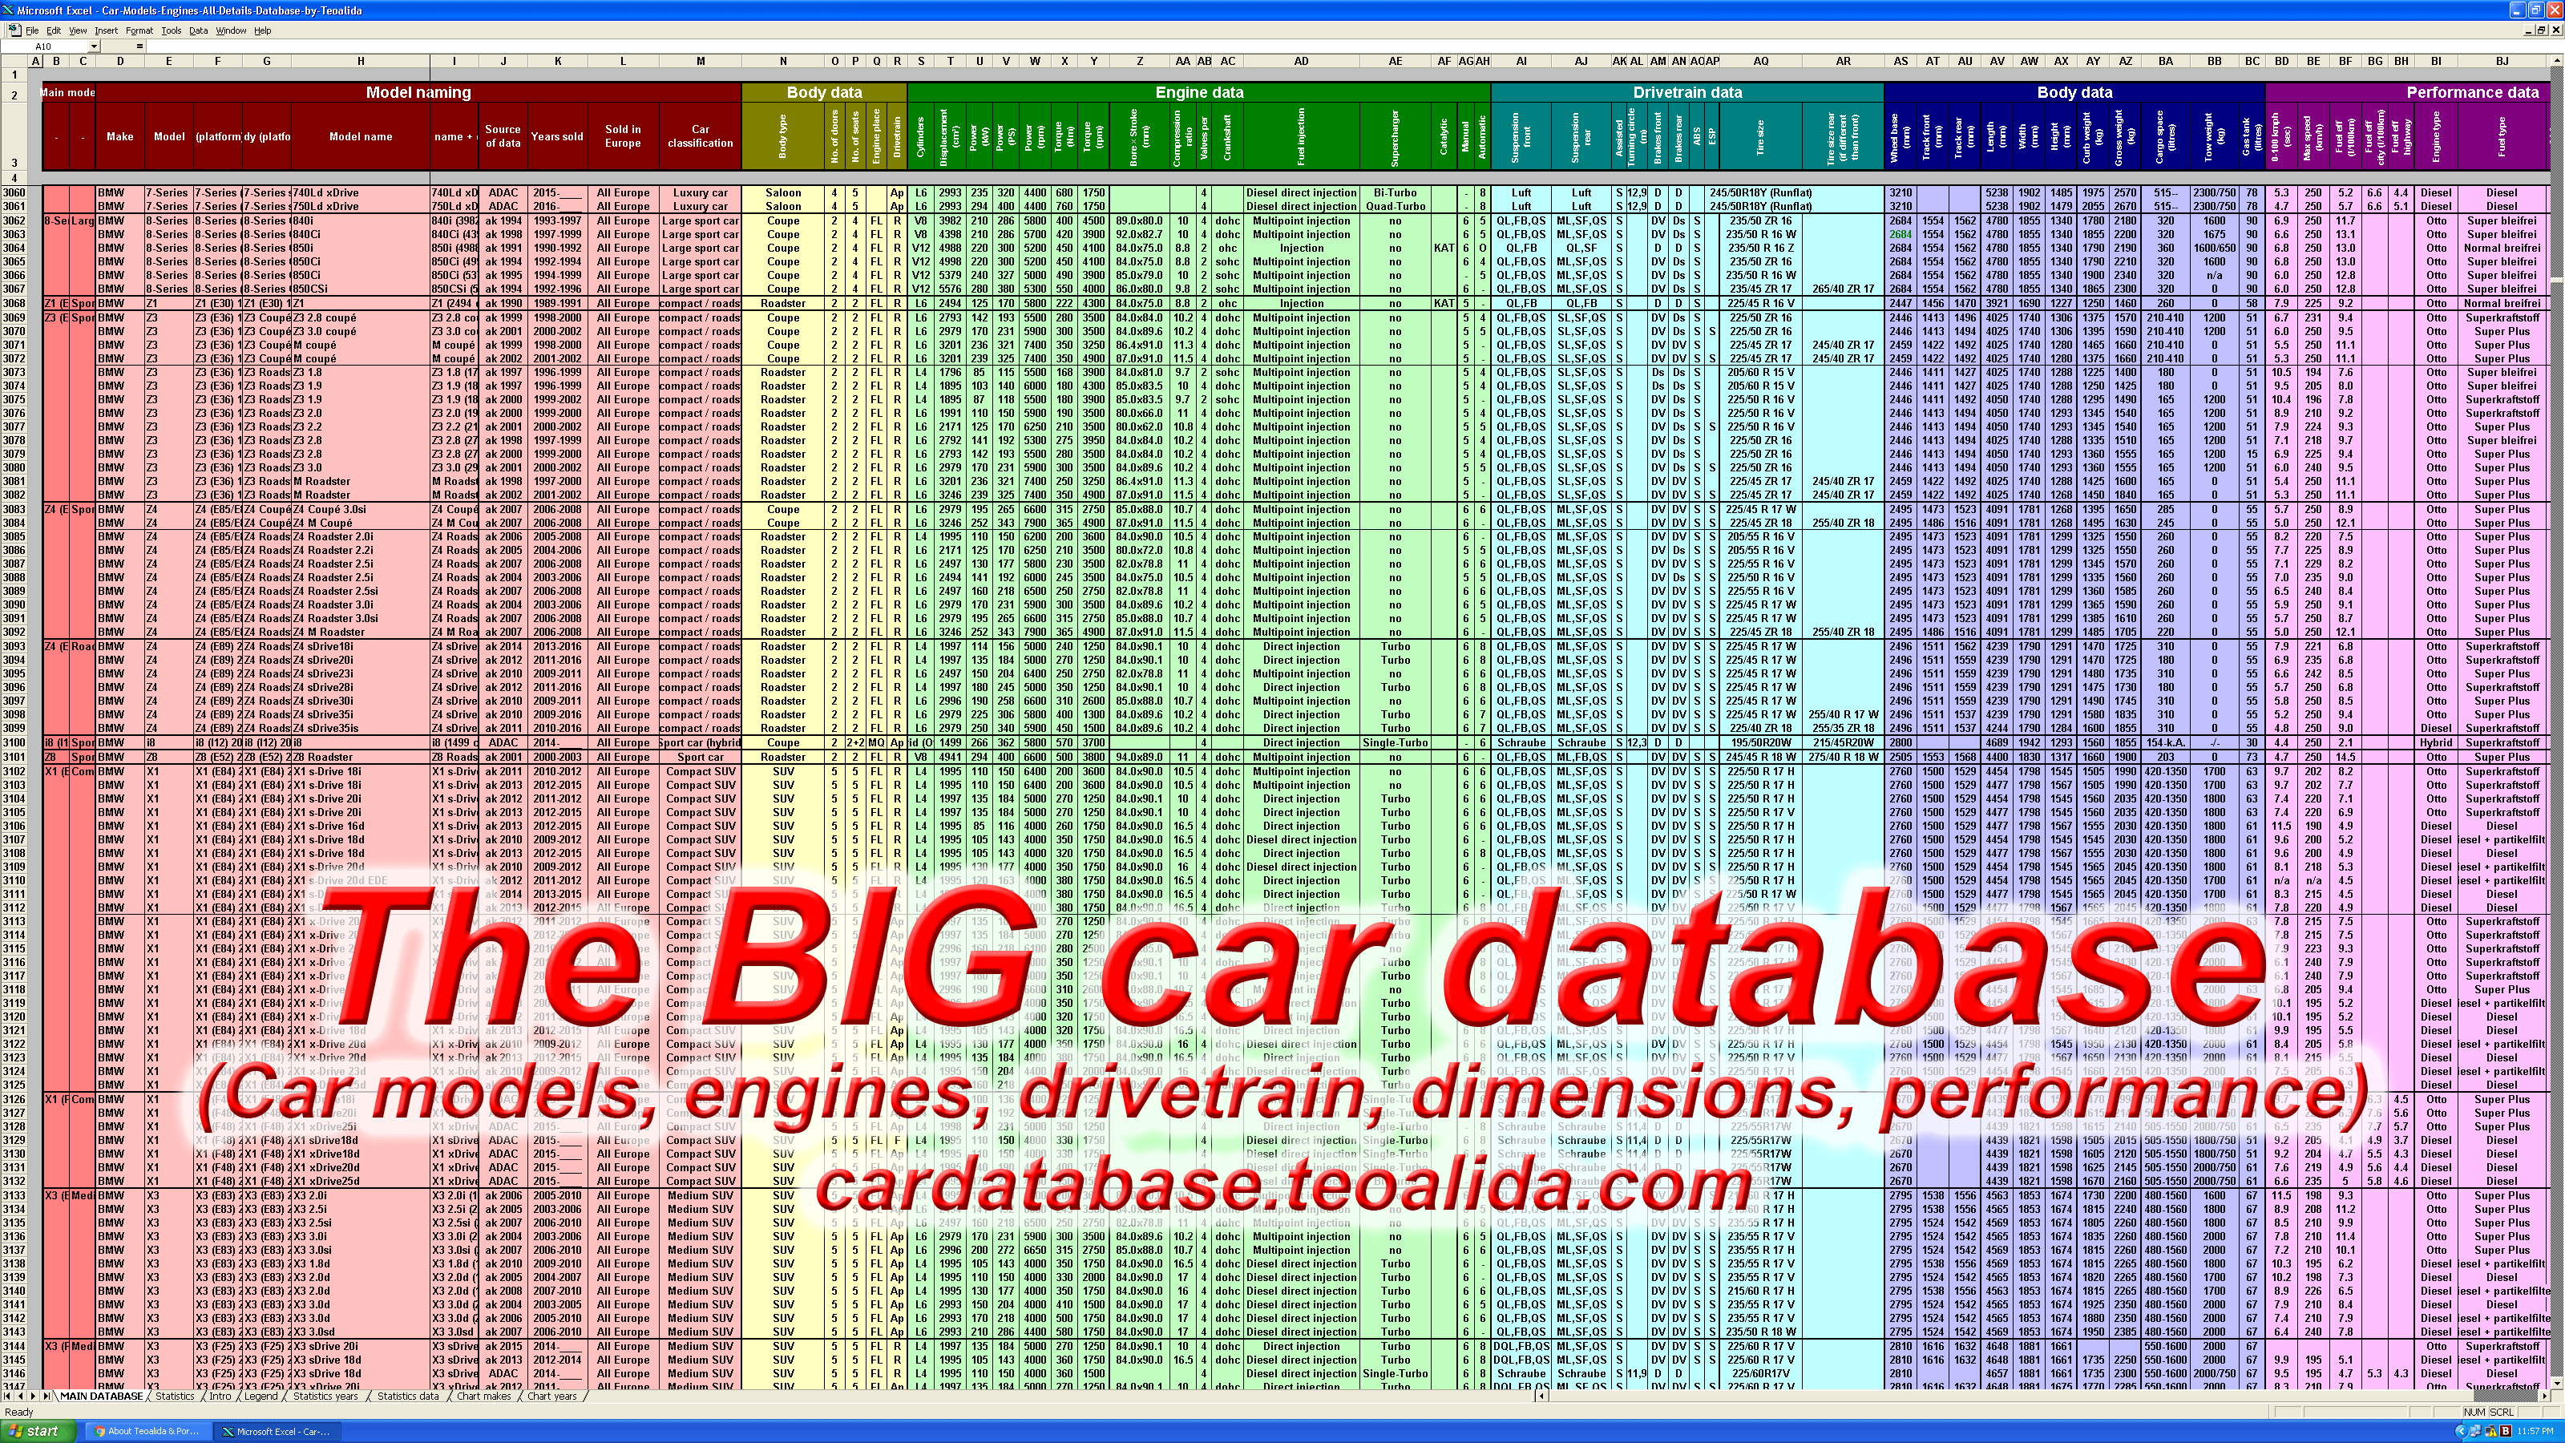Open the Data menu
The width and height of the screenshot is (2565, 1443).
pos(198,31)
